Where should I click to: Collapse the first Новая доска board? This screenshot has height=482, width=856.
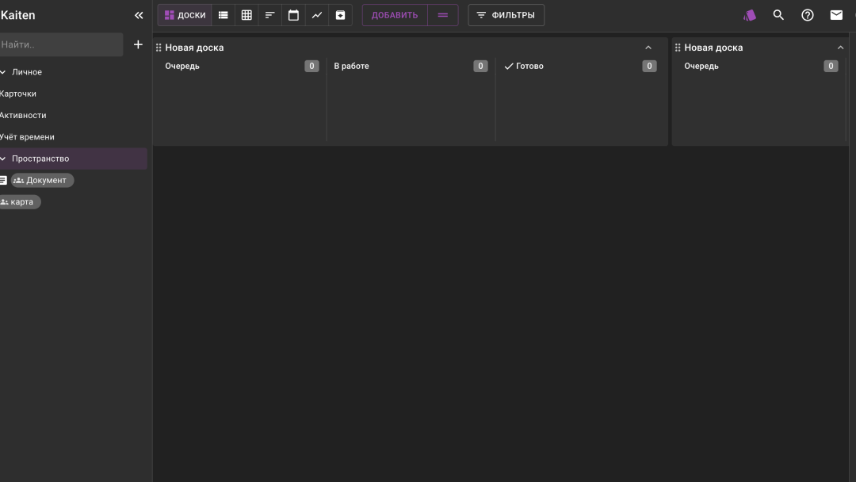pyautogui.click(x=648, y=48)
